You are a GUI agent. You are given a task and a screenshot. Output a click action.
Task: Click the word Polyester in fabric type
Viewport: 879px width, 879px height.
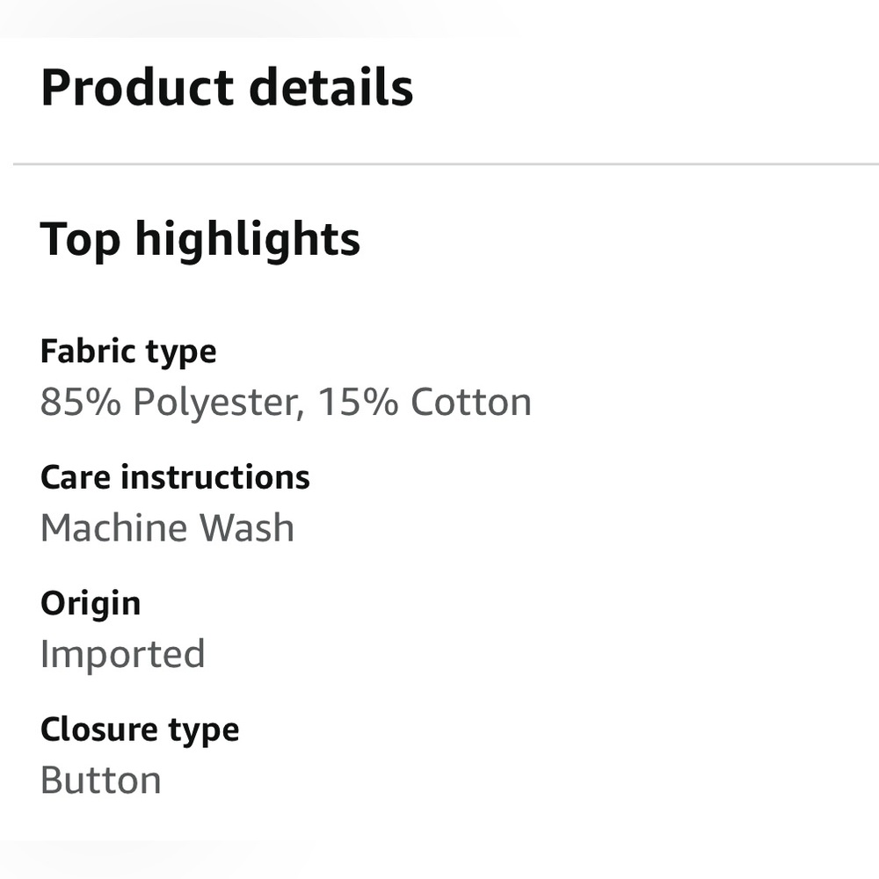coord(218,403)
